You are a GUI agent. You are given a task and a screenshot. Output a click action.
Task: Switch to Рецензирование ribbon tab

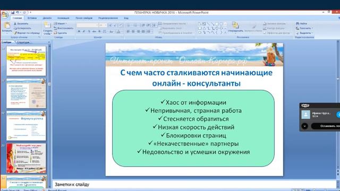tap(108, 18)
